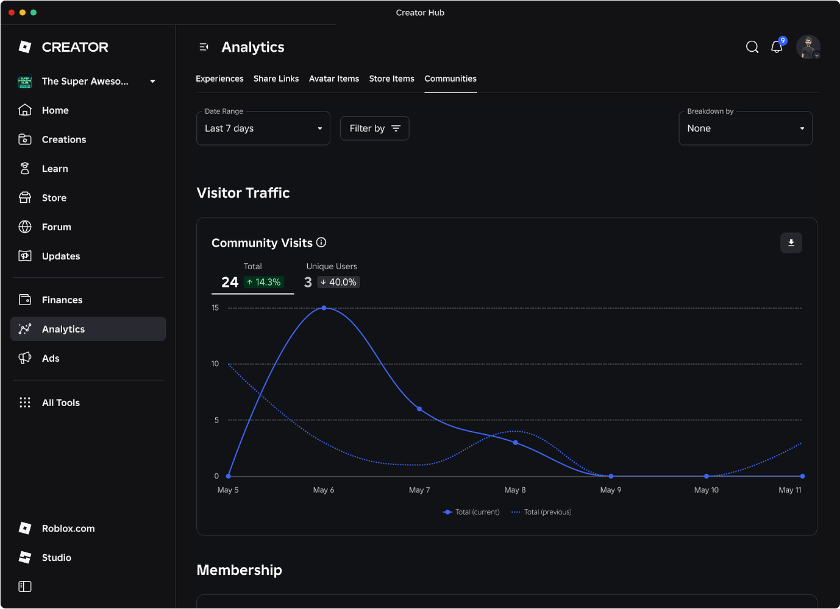Open the Store icon in sidebar
The height and width of the screenshot is (609, 840).
click(x=25, y=198)
